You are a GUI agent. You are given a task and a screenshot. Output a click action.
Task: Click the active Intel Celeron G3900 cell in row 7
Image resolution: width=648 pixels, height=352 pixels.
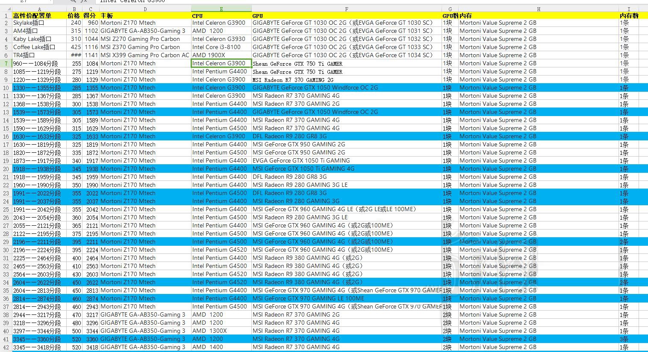click(221, 63)
